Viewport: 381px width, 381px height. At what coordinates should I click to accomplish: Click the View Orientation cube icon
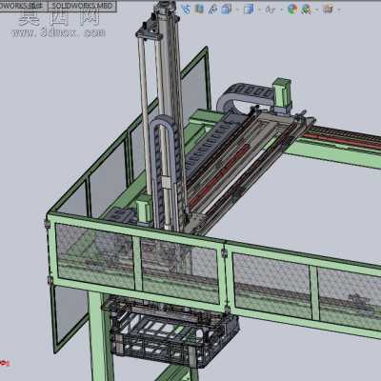coord(226,9)
